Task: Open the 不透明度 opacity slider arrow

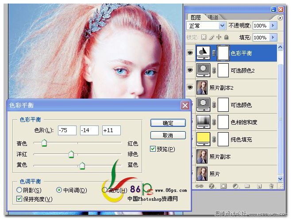Action: (x=273, y=26)
